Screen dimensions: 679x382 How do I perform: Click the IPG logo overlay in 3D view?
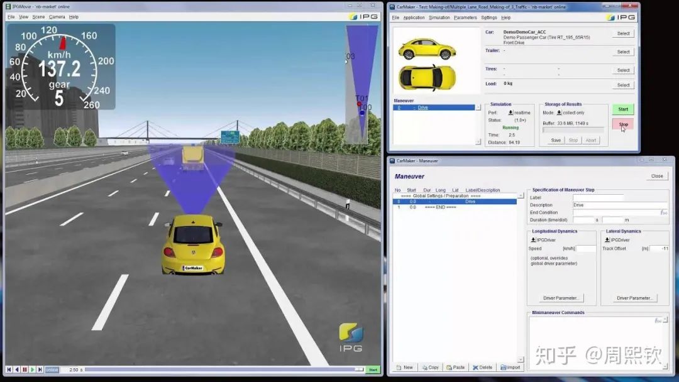[x=351, y=337]
